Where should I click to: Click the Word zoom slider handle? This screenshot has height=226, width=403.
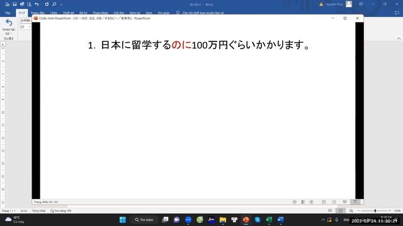click(375, 211)
